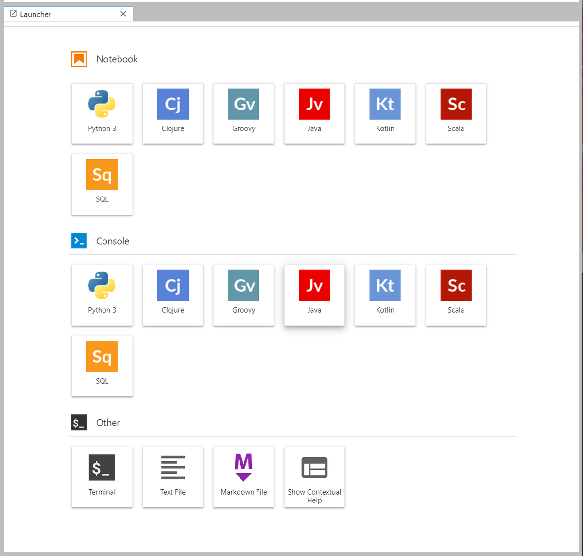
Task: Launch a Groovy notebook
Action: [x=243, y=113]
